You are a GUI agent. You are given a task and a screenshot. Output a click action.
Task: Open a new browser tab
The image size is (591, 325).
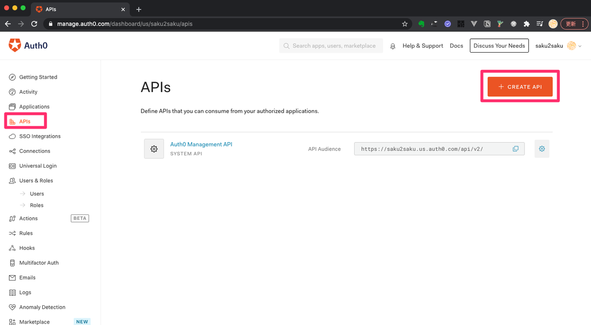click(139, 9)
